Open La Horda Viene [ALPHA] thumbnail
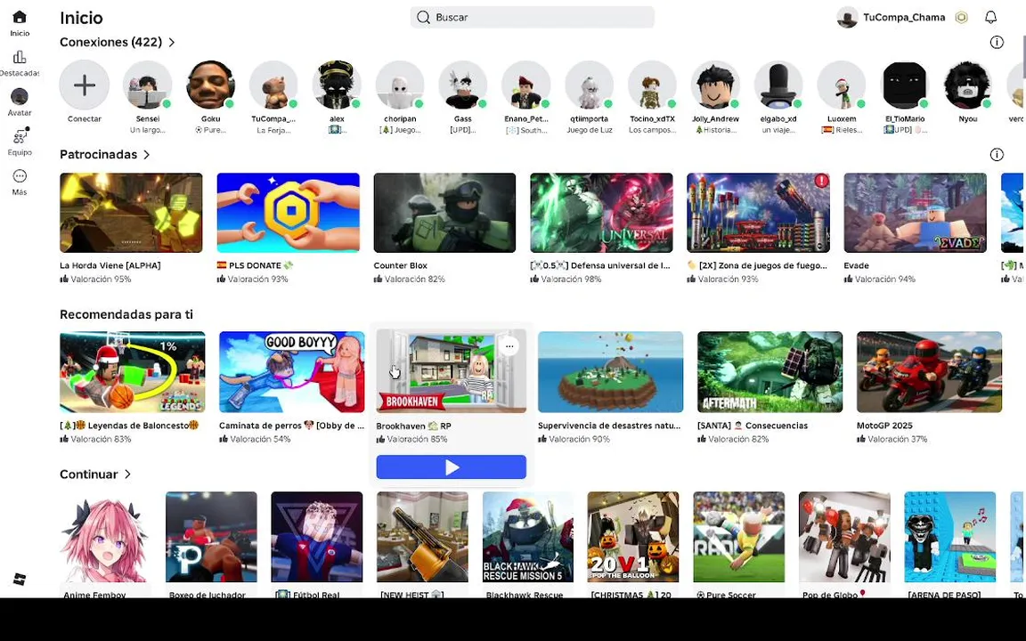Image resolution: width=1026 pixels, height=641 pixels. [x=131, y=213]
